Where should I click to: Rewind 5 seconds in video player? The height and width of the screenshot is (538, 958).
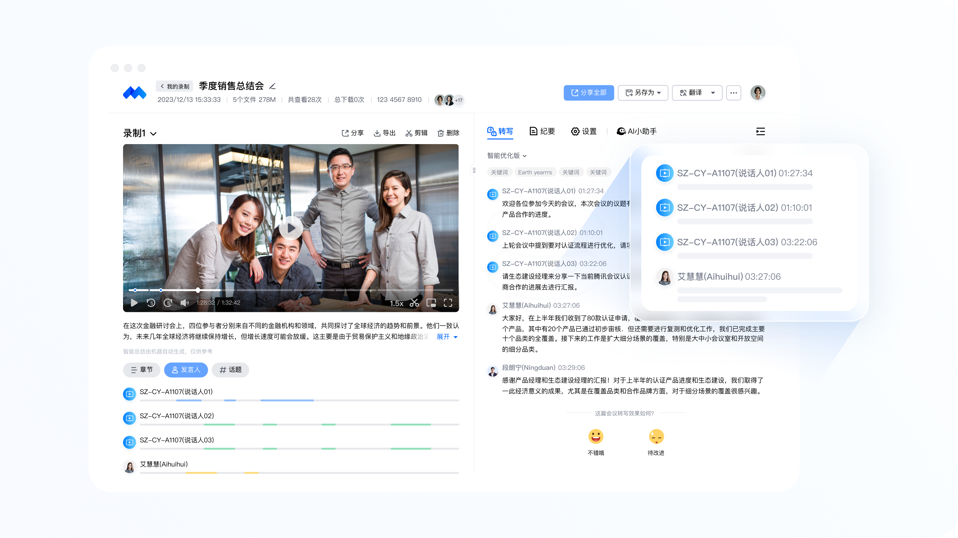(x=151, y=303)
